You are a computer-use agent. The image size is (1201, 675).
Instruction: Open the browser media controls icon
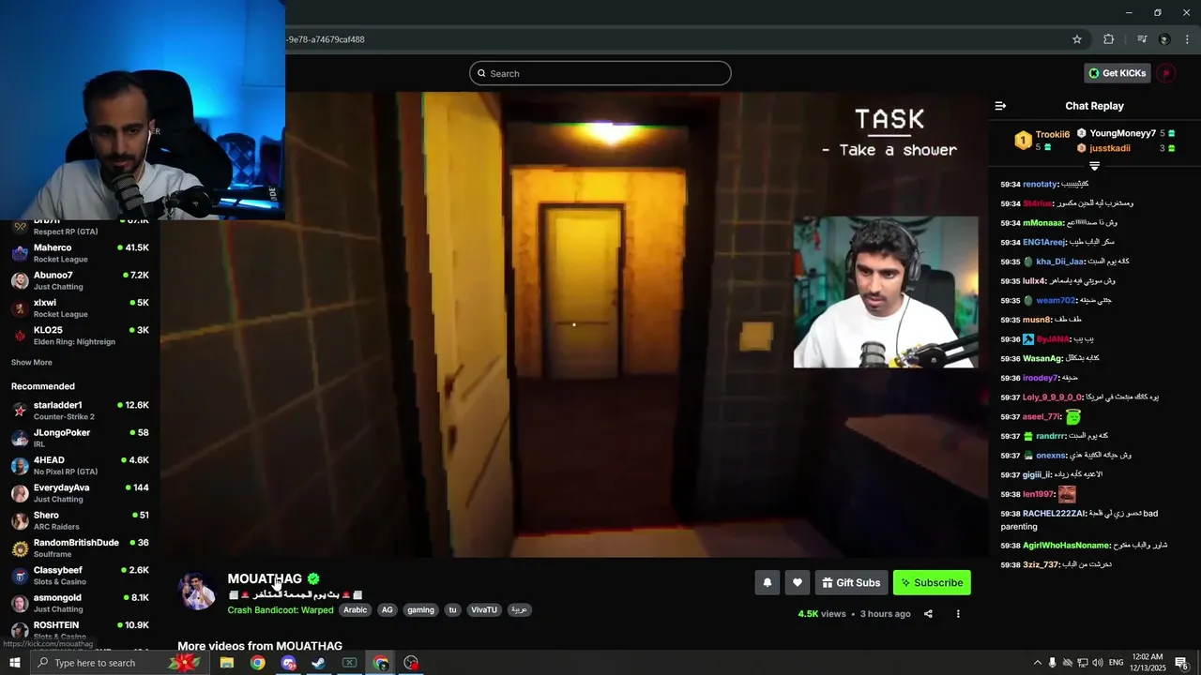pos(1142,39)
